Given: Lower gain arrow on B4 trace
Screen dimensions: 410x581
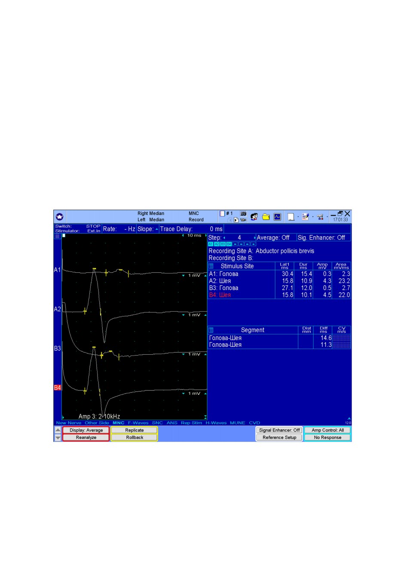Looking at the screenshot, I should pyautogui.click(x=184, y=393).
